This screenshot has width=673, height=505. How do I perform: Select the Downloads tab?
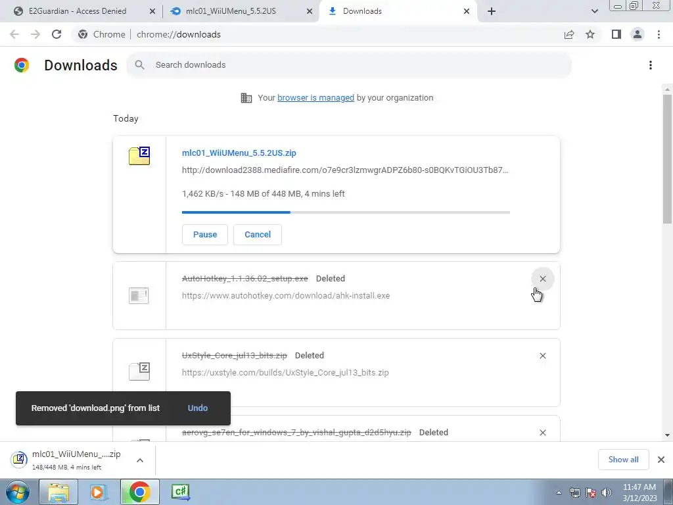[x=362, y=11]
